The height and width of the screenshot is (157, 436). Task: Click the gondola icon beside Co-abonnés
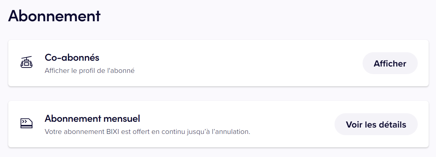27,63
